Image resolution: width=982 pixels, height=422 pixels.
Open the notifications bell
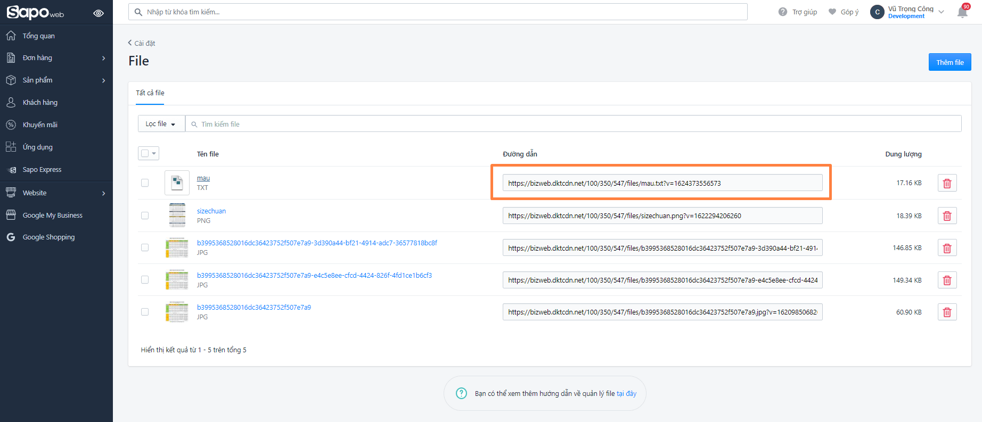pyautogui.click(x=962, y=12)
